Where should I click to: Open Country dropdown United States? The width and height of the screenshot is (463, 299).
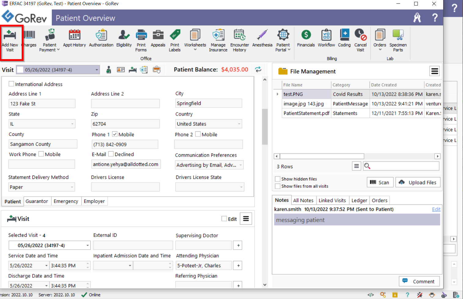[x=239, y=124]
